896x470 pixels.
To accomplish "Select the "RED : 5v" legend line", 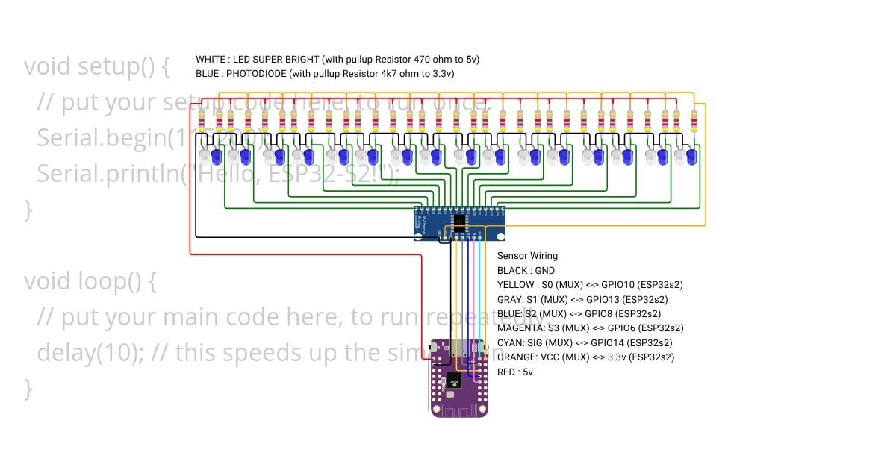I will point(515,372).
